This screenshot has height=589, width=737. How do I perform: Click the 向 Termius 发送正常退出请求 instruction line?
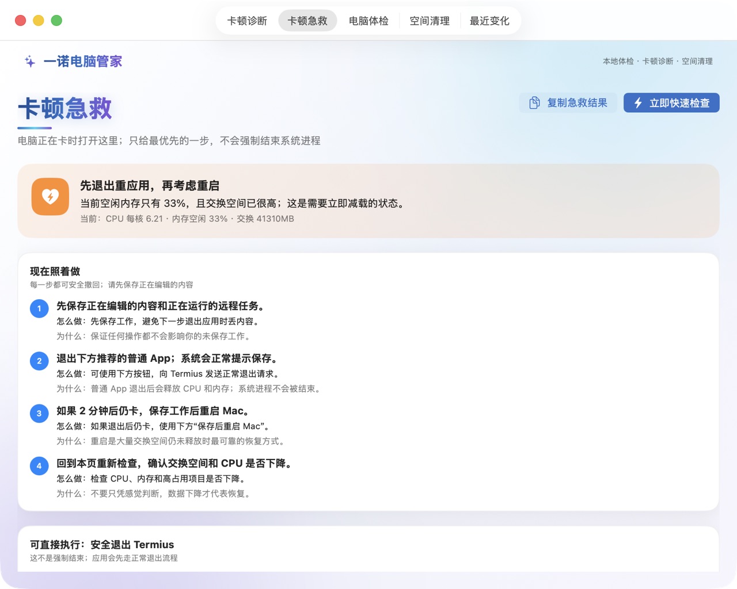click(x=170, y=374)
